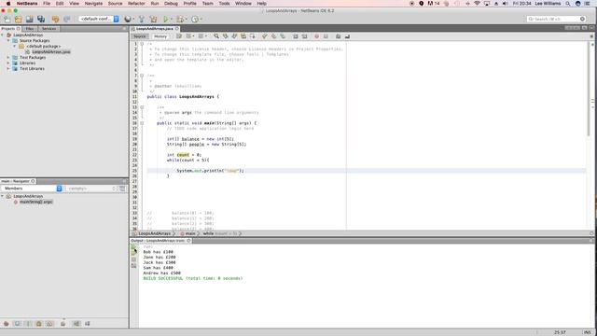Click the editor Find Selection magnifier icon
Screen dimensions: 597x336
216,36
